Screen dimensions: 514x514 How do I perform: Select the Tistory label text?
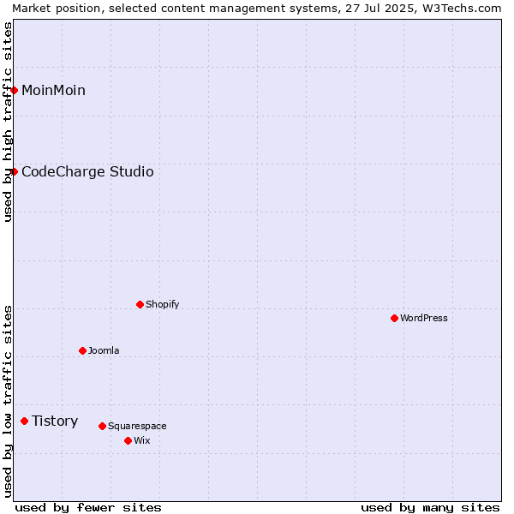pos(55,421)
